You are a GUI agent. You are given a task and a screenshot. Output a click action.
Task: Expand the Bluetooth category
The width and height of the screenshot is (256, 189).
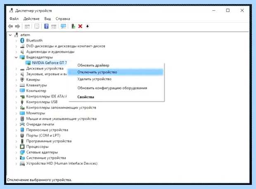pyautogui.click(x=16, y=40)
